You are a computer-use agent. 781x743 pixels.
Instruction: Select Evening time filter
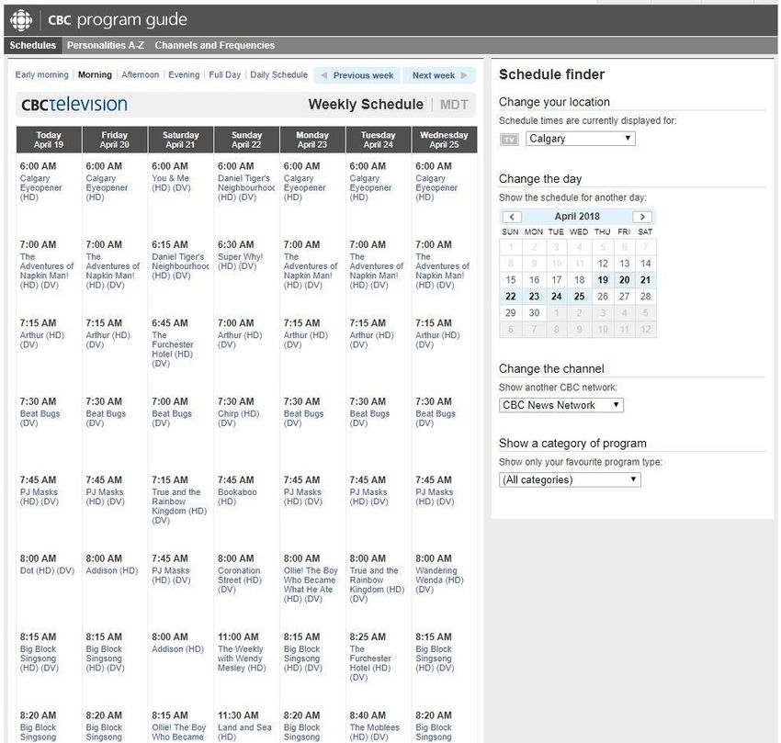(184, 74)
